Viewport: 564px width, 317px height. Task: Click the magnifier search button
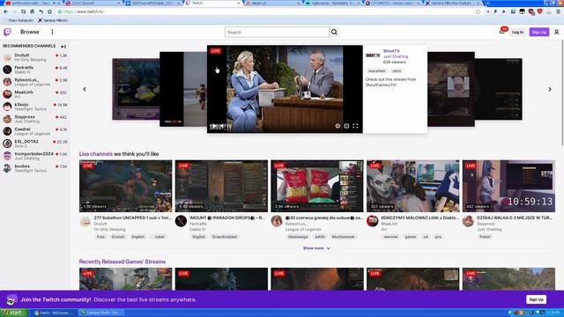click(334, 32)
